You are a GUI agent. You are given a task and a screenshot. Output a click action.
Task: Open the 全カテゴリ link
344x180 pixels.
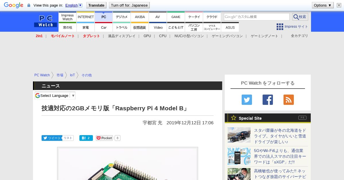pyautogui.click(x=300, y=36)
